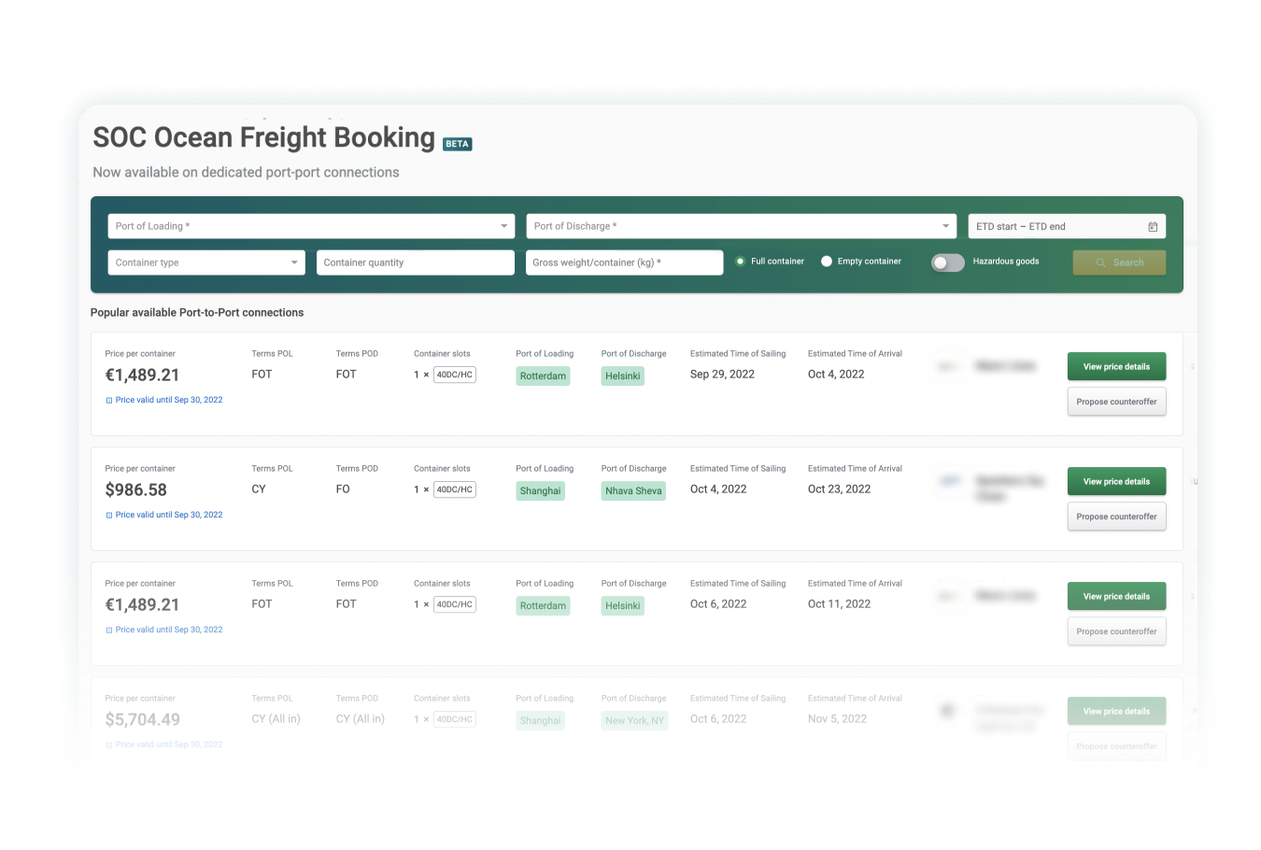Click the BETA badge next to title
The height and width of the screenshot is (850, 1261).
tap(458, 144)
